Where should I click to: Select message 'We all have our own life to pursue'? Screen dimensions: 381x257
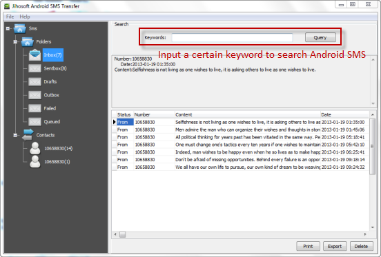click(x=241, y=167)
